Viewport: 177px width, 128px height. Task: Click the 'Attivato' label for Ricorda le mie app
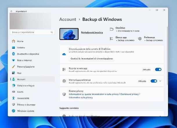tap(147, 70)
